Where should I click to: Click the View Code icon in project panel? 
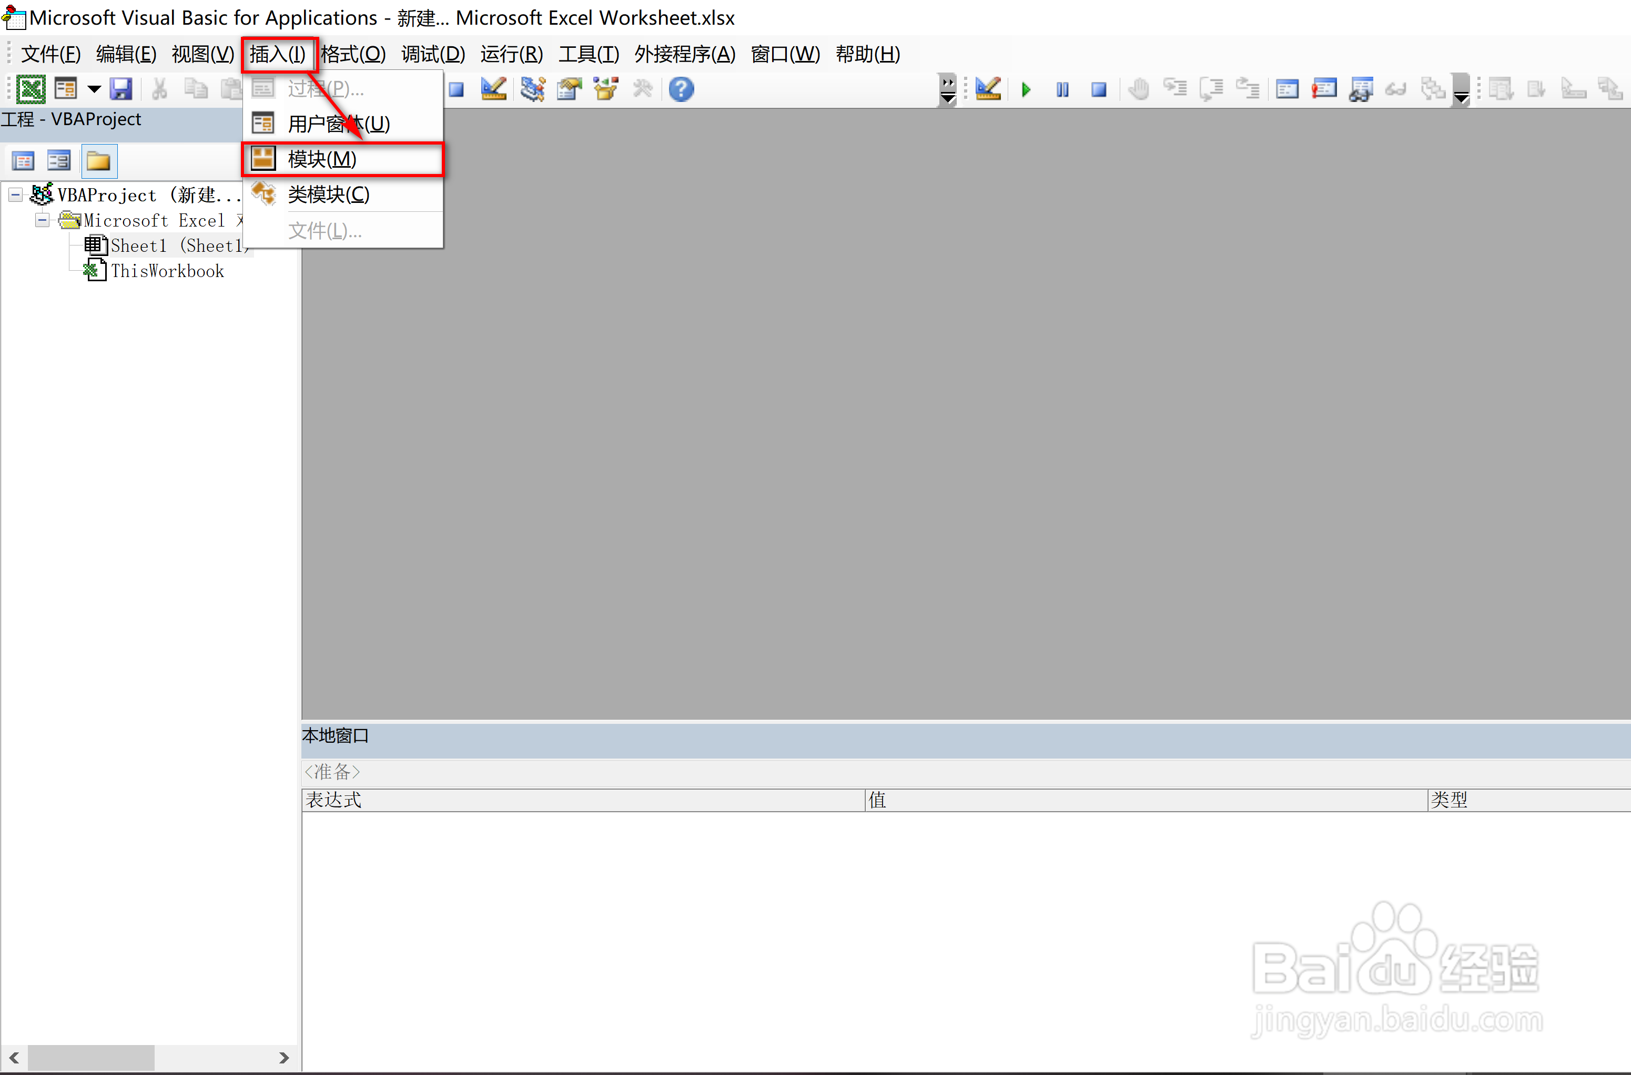(x=23, y=162)
